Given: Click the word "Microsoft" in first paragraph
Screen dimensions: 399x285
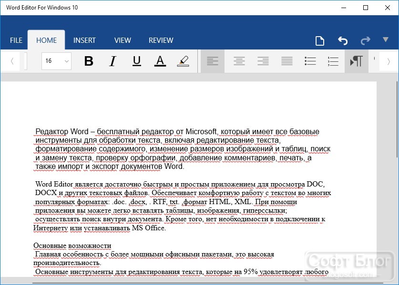Looking at the screenshot, I should 201,132.
